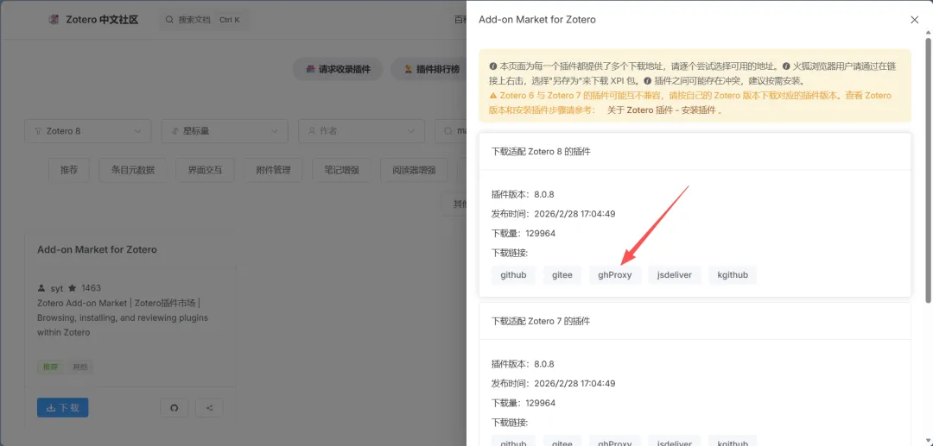This screenshot has height=446, width=933.
Task: Select the 阅读器增强 category tab
Action: [414, 170]
